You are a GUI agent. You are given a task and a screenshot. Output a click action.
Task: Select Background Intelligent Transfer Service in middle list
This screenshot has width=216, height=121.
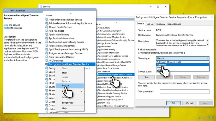[x=115, y=75]
